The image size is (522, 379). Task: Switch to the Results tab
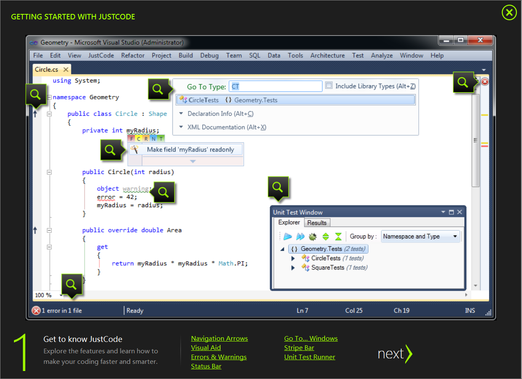317,223
